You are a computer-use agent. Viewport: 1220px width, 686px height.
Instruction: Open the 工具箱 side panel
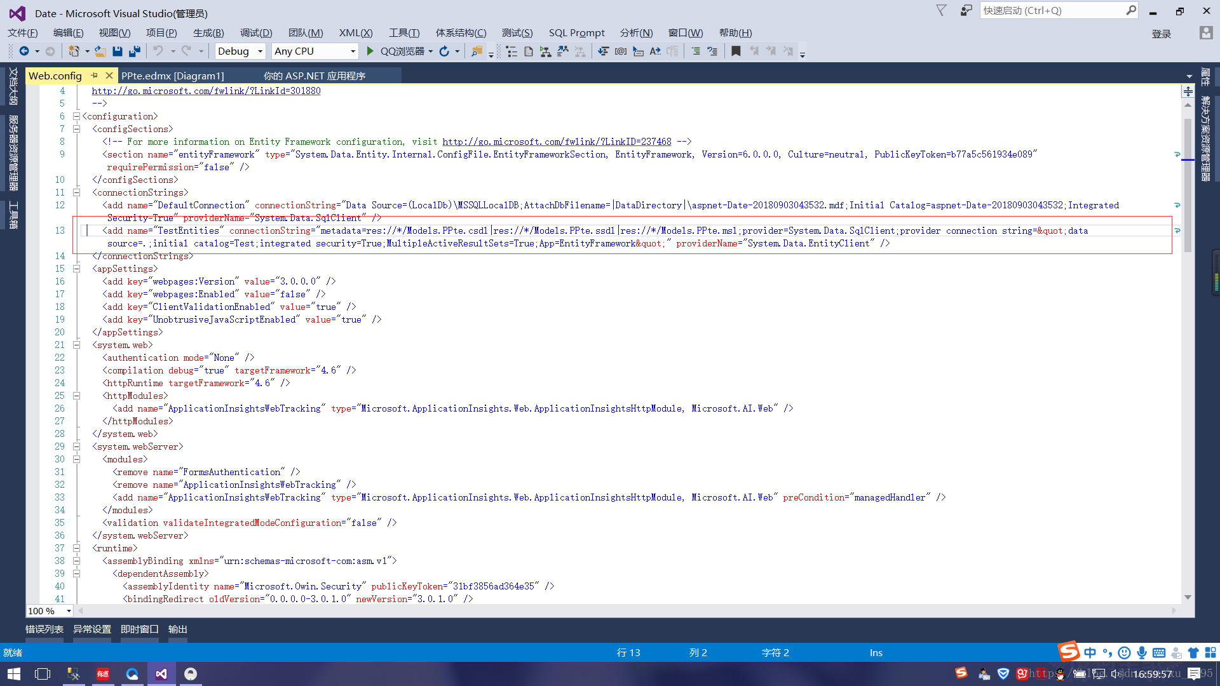(13, 215)
